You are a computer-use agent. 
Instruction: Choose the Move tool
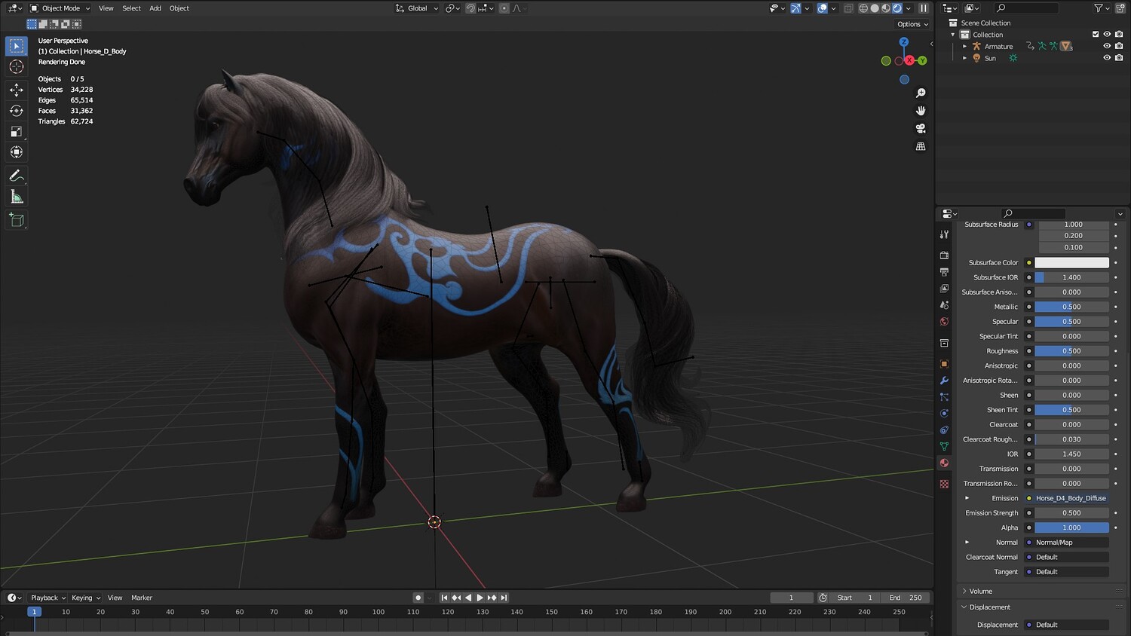click(17, 90)
